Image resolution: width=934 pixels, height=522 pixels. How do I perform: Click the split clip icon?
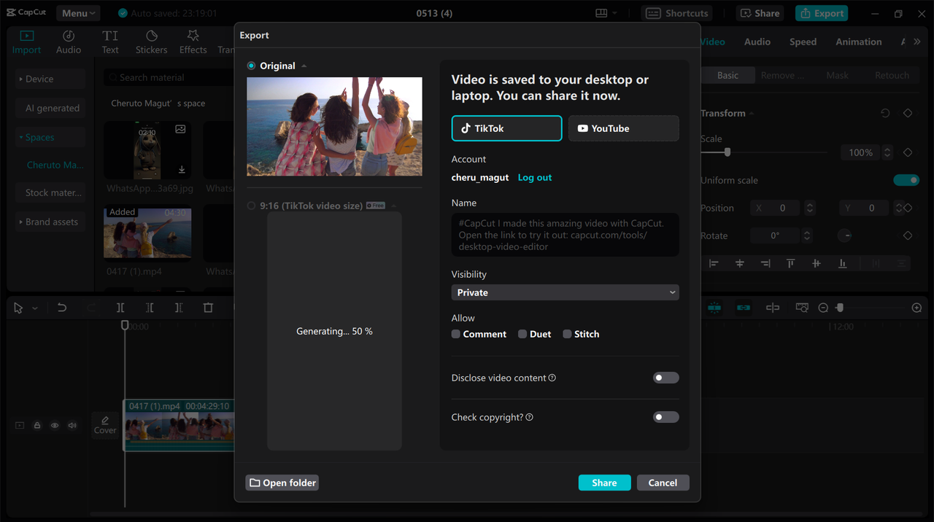(120, 308)
